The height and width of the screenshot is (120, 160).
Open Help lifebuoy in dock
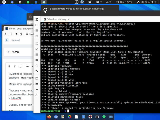[90, 117]
